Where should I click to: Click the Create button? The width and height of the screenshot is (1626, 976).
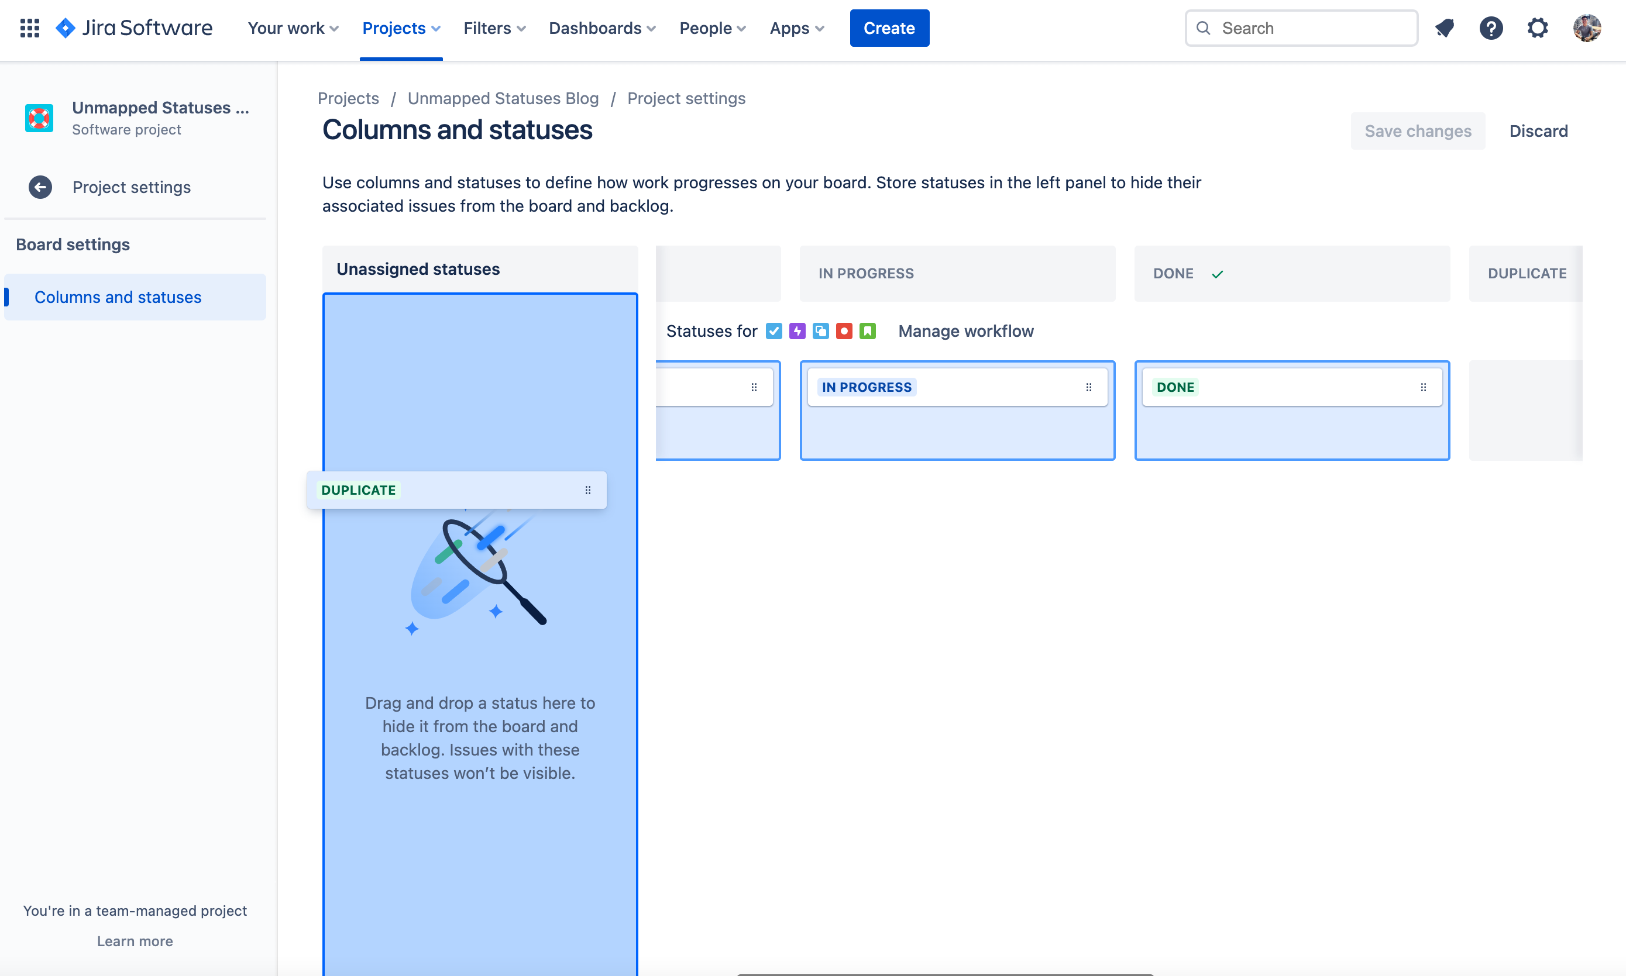coord(889,28)
